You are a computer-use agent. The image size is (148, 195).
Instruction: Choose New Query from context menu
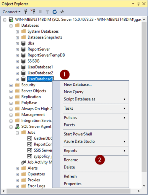95,92
